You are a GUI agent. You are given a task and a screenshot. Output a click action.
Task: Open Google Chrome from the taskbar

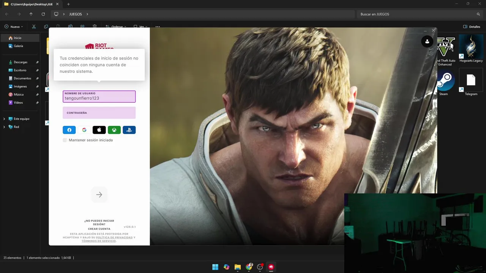click(249, 267)
